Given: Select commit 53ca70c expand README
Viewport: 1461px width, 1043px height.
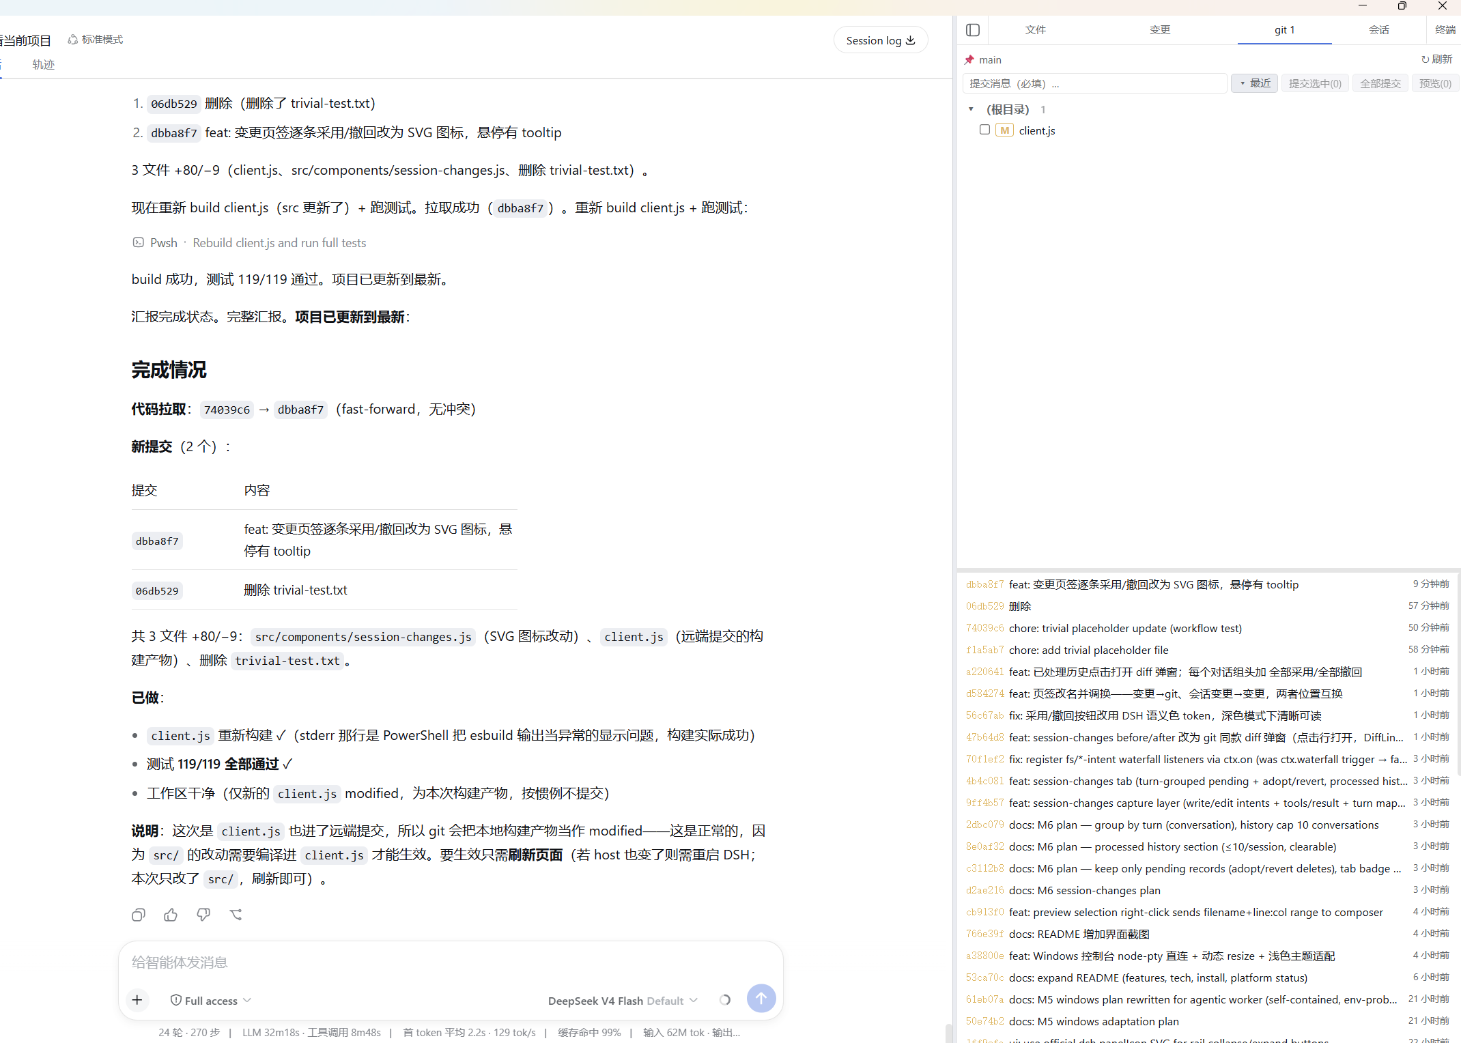Looking at the screenshot, I should pos(1207,977).
